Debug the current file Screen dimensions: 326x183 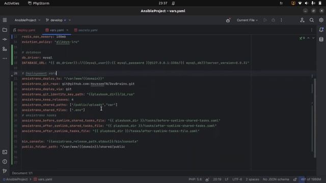click(x=273, y=20)
